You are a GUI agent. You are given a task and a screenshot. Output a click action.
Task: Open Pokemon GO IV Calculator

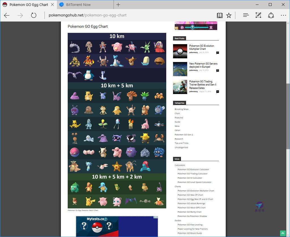point(190,178)
